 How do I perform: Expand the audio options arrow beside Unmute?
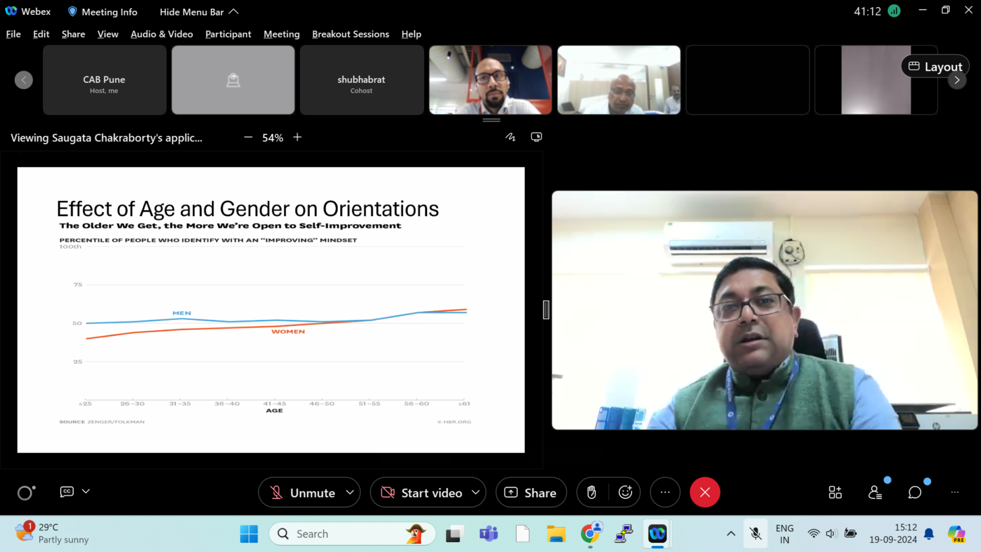coord(350,492)
